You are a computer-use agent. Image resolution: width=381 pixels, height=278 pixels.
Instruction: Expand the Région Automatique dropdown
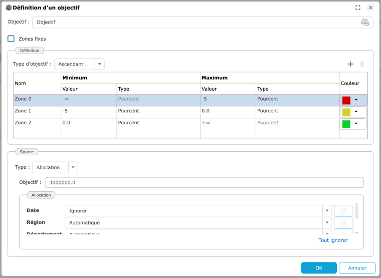327,223
